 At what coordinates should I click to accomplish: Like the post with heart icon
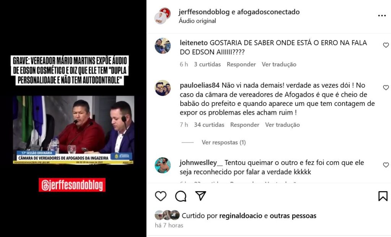tap(161, 196)
